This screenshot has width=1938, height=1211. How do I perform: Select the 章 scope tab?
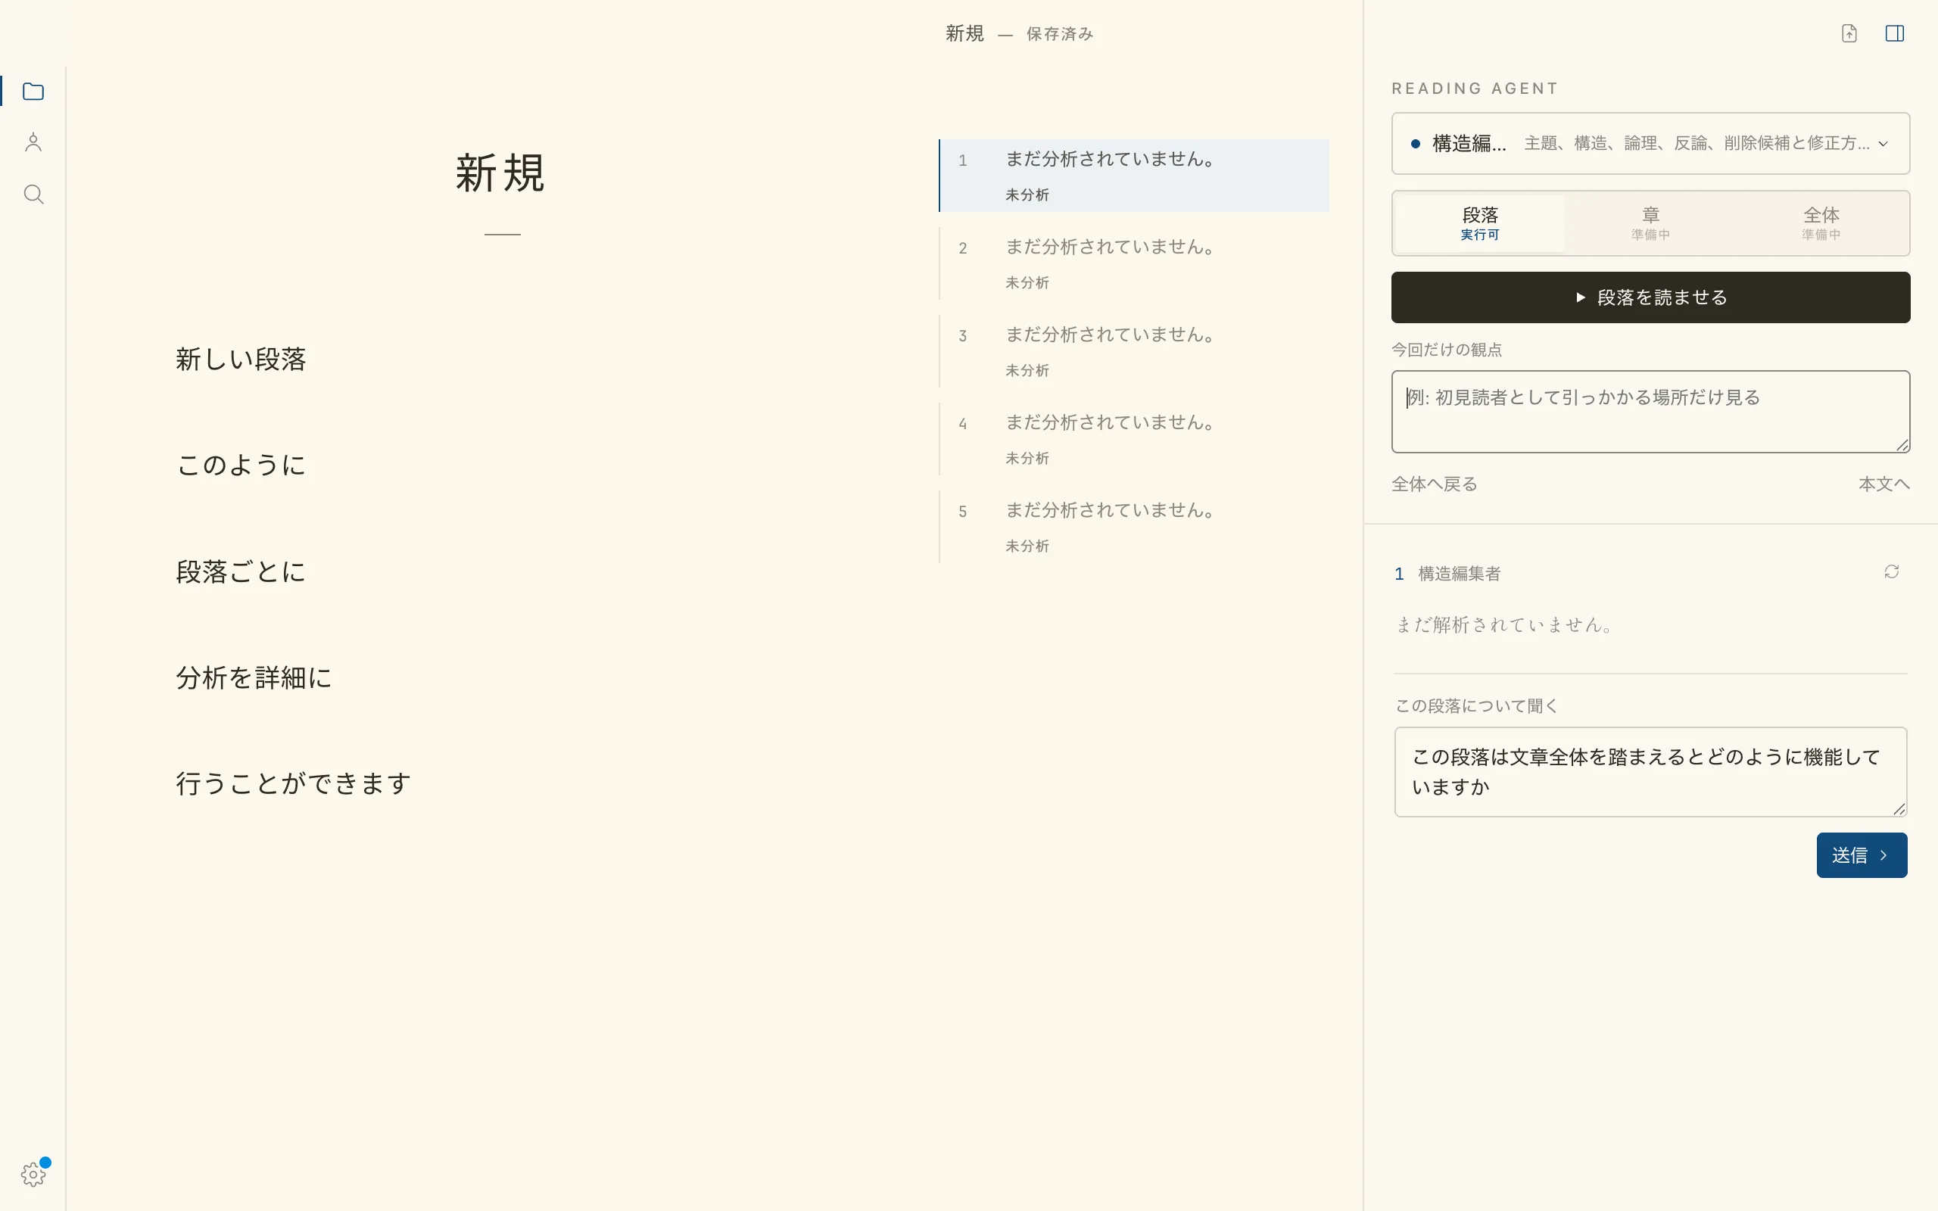tap(1650, 223)
